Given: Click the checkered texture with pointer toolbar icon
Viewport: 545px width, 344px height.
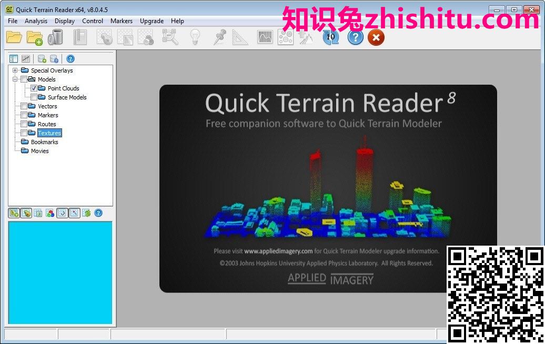Looking at the screenshot, I should (104, 37).
